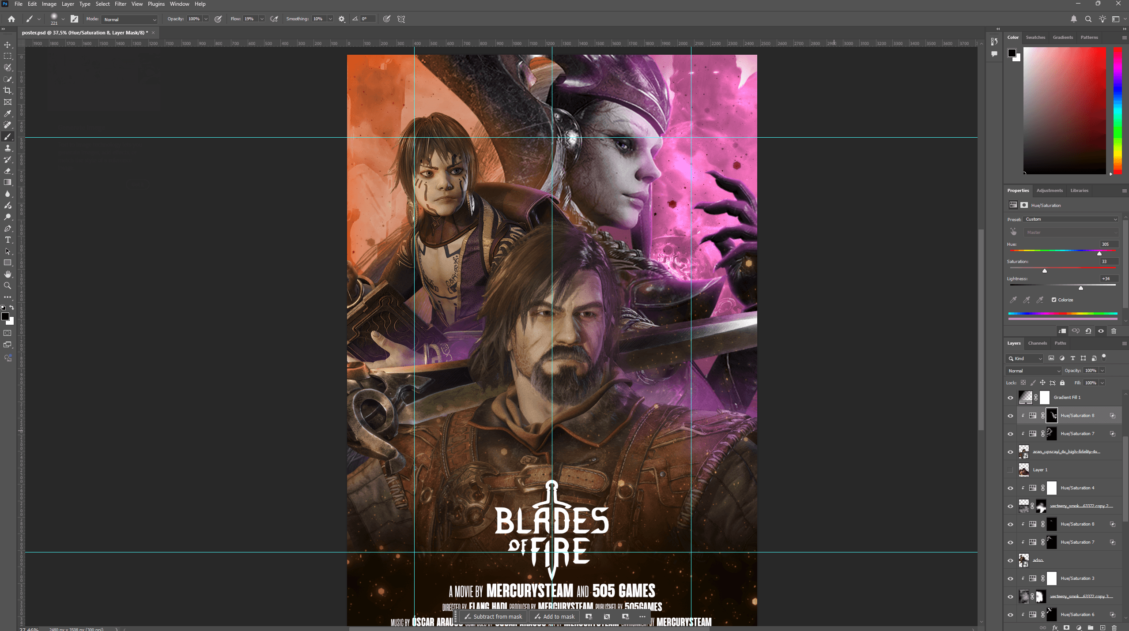Switch to the Channels tab

(1037, 343)
